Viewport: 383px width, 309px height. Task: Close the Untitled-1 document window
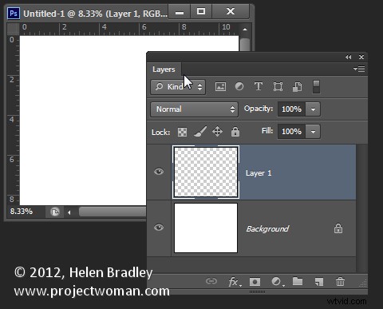(x=231, y=11)
